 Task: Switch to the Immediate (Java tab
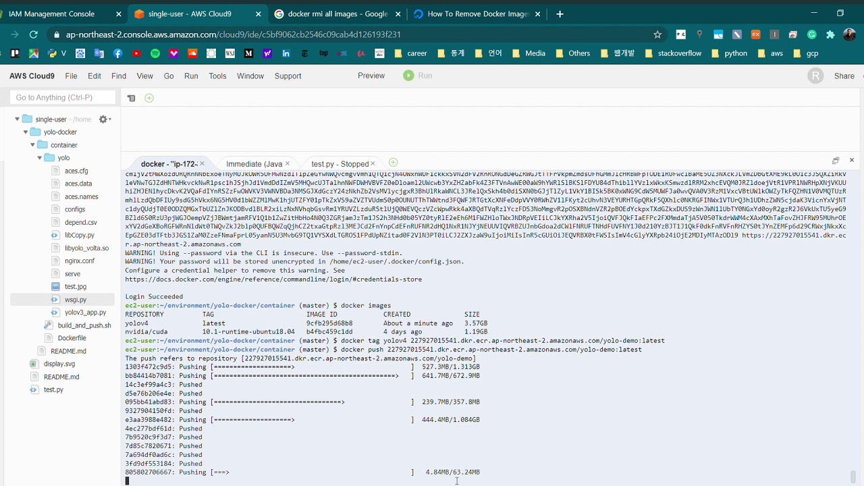click(x=254, y=163)
